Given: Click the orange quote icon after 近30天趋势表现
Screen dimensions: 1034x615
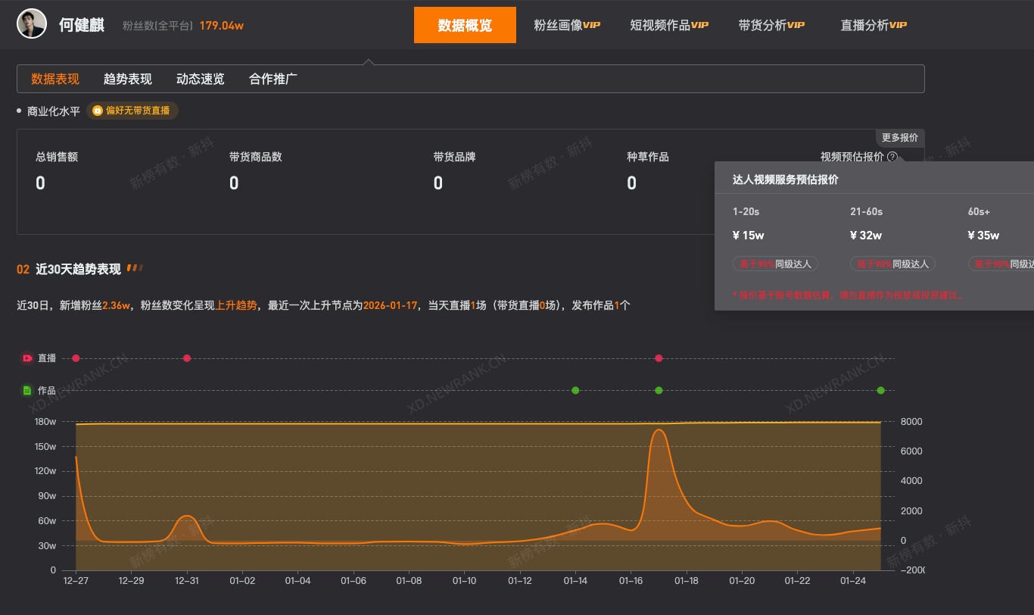Looking at the screenshot, I should 134,267.
